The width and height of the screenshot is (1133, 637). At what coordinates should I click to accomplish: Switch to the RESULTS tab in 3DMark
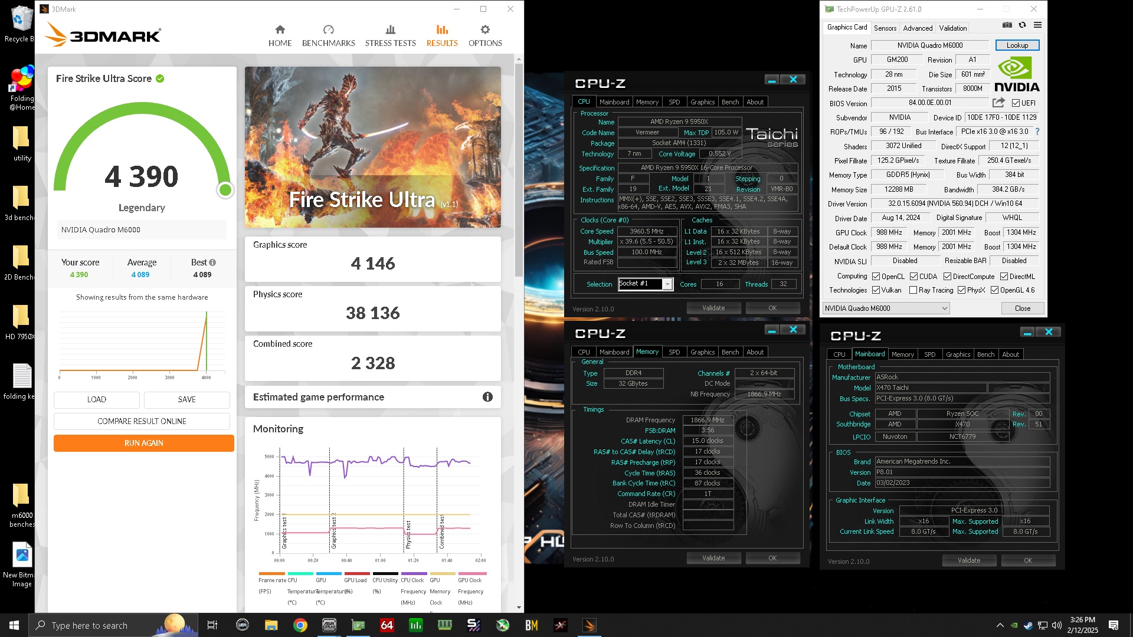pos(442,36)
